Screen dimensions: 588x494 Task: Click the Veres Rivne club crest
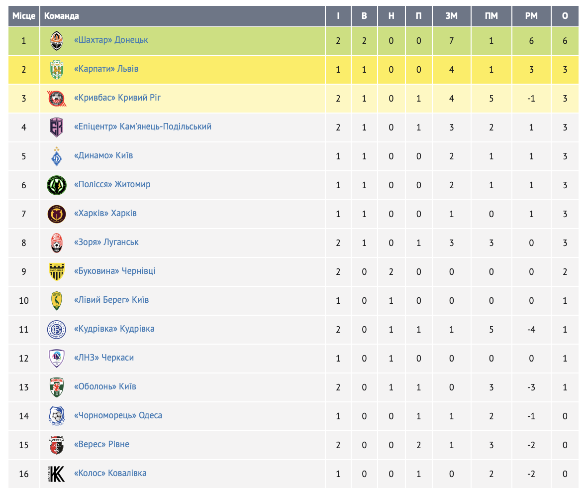coord(57,445)
